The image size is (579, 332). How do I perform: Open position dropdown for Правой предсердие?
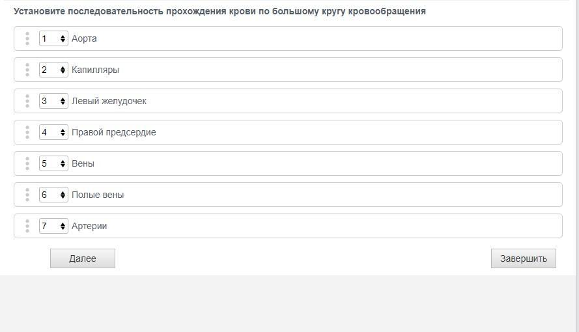(x=53, y=132)
